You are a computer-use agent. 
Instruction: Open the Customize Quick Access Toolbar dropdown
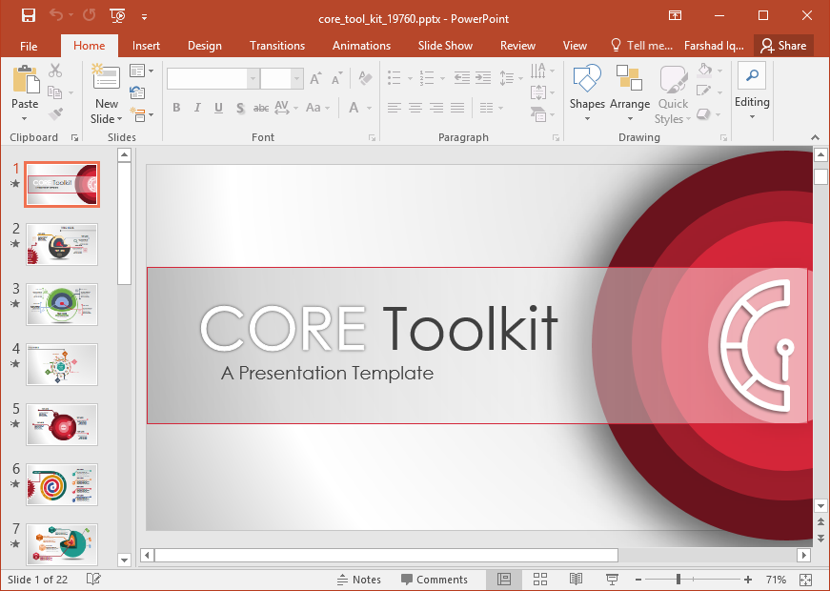point(144,16)
